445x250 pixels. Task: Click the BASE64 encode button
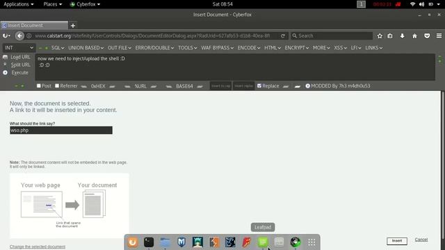tap(184, 86)
